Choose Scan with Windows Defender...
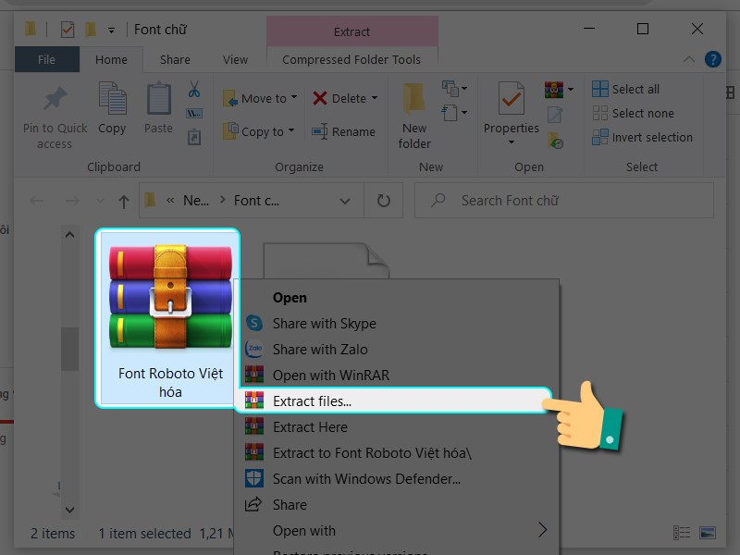This screenshot has width=740, height=555. click(x=397, y=479)
